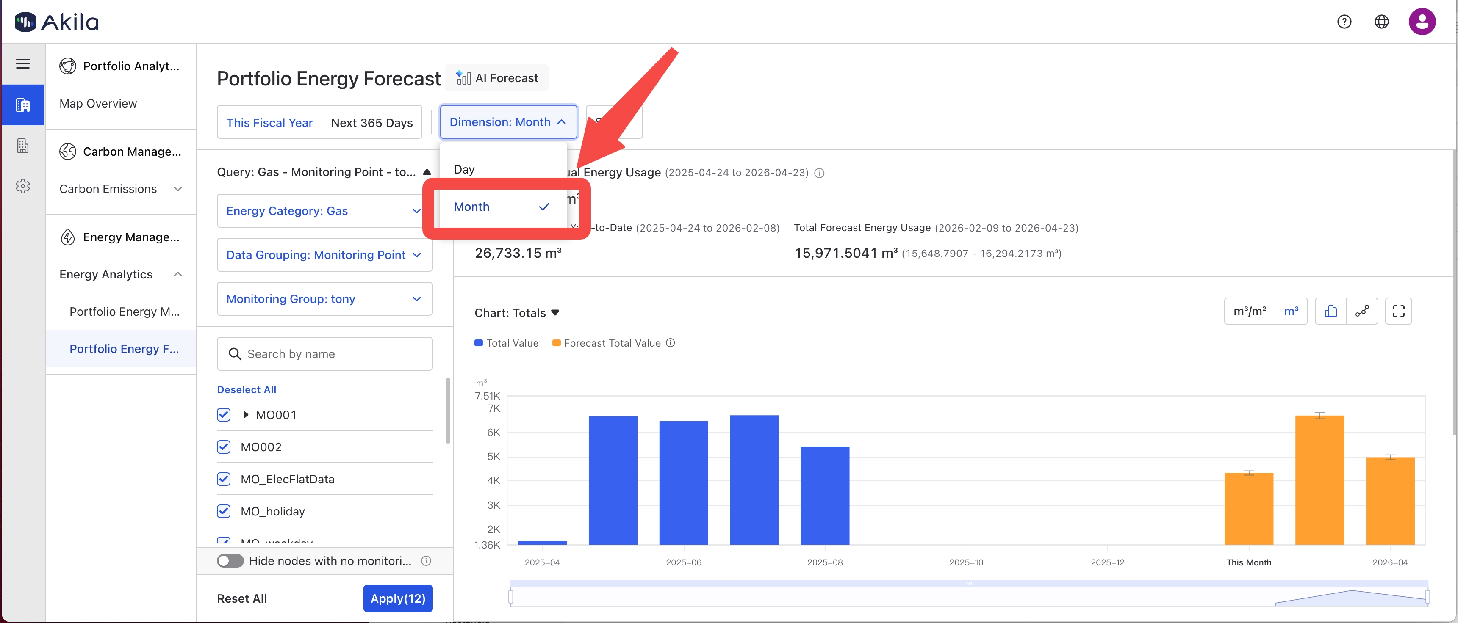Screen dimensions: 1458x623
Task: Open the hamburger menu icon
Action: tap(22, 64)
